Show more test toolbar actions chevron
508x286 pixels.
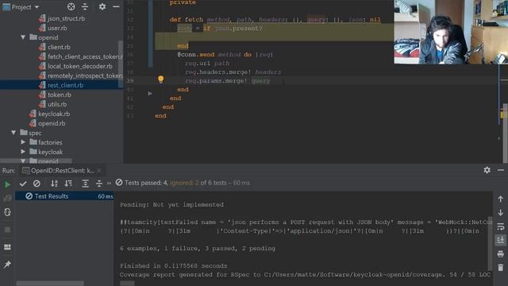[x=110, y=184]
